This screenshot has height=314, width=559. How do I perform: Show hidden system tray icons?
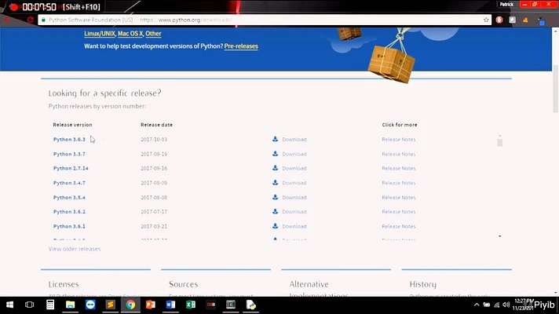click(477, 305)
